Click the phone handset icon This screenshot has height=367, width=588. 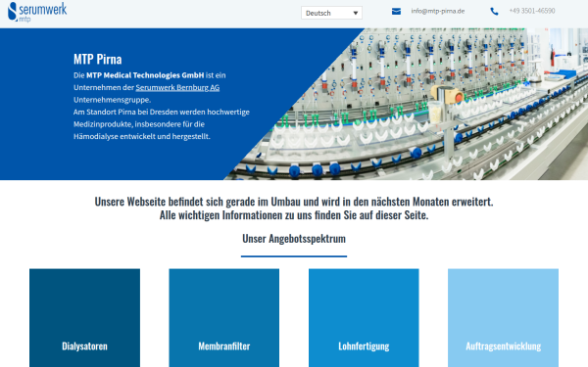[494, 12]
